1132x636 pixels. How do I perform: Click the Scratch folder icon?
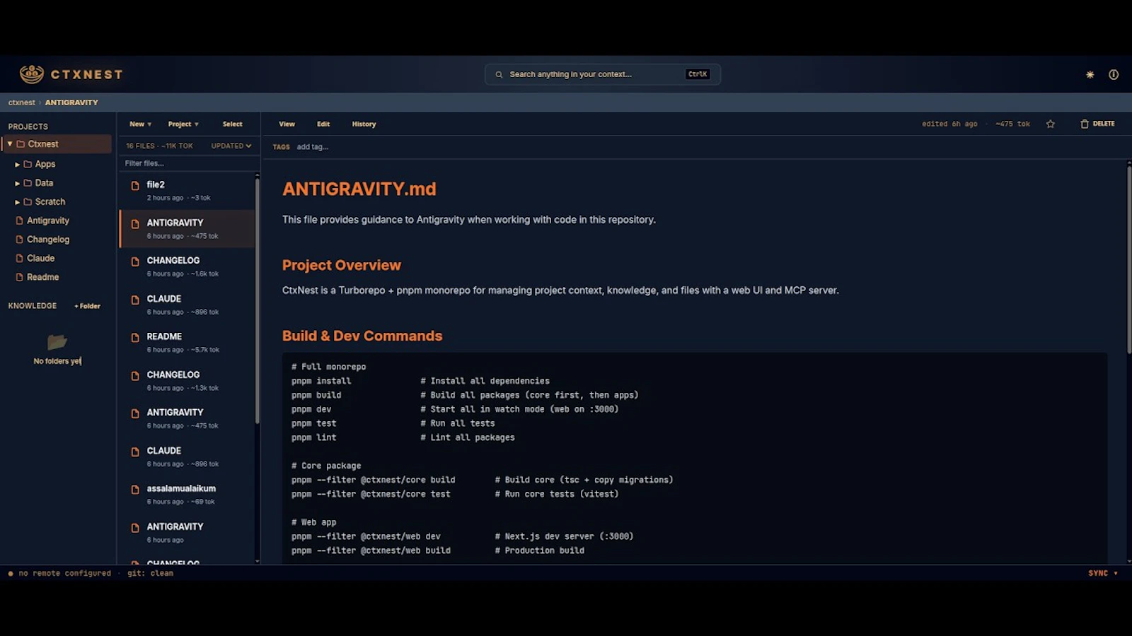point(28,202)
